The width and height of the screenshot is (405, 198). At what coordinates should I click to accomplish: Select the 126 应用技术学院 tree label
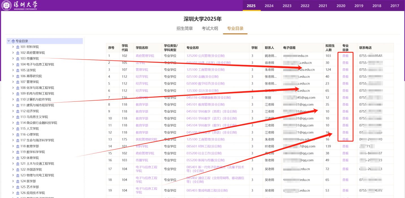[33, 193]
